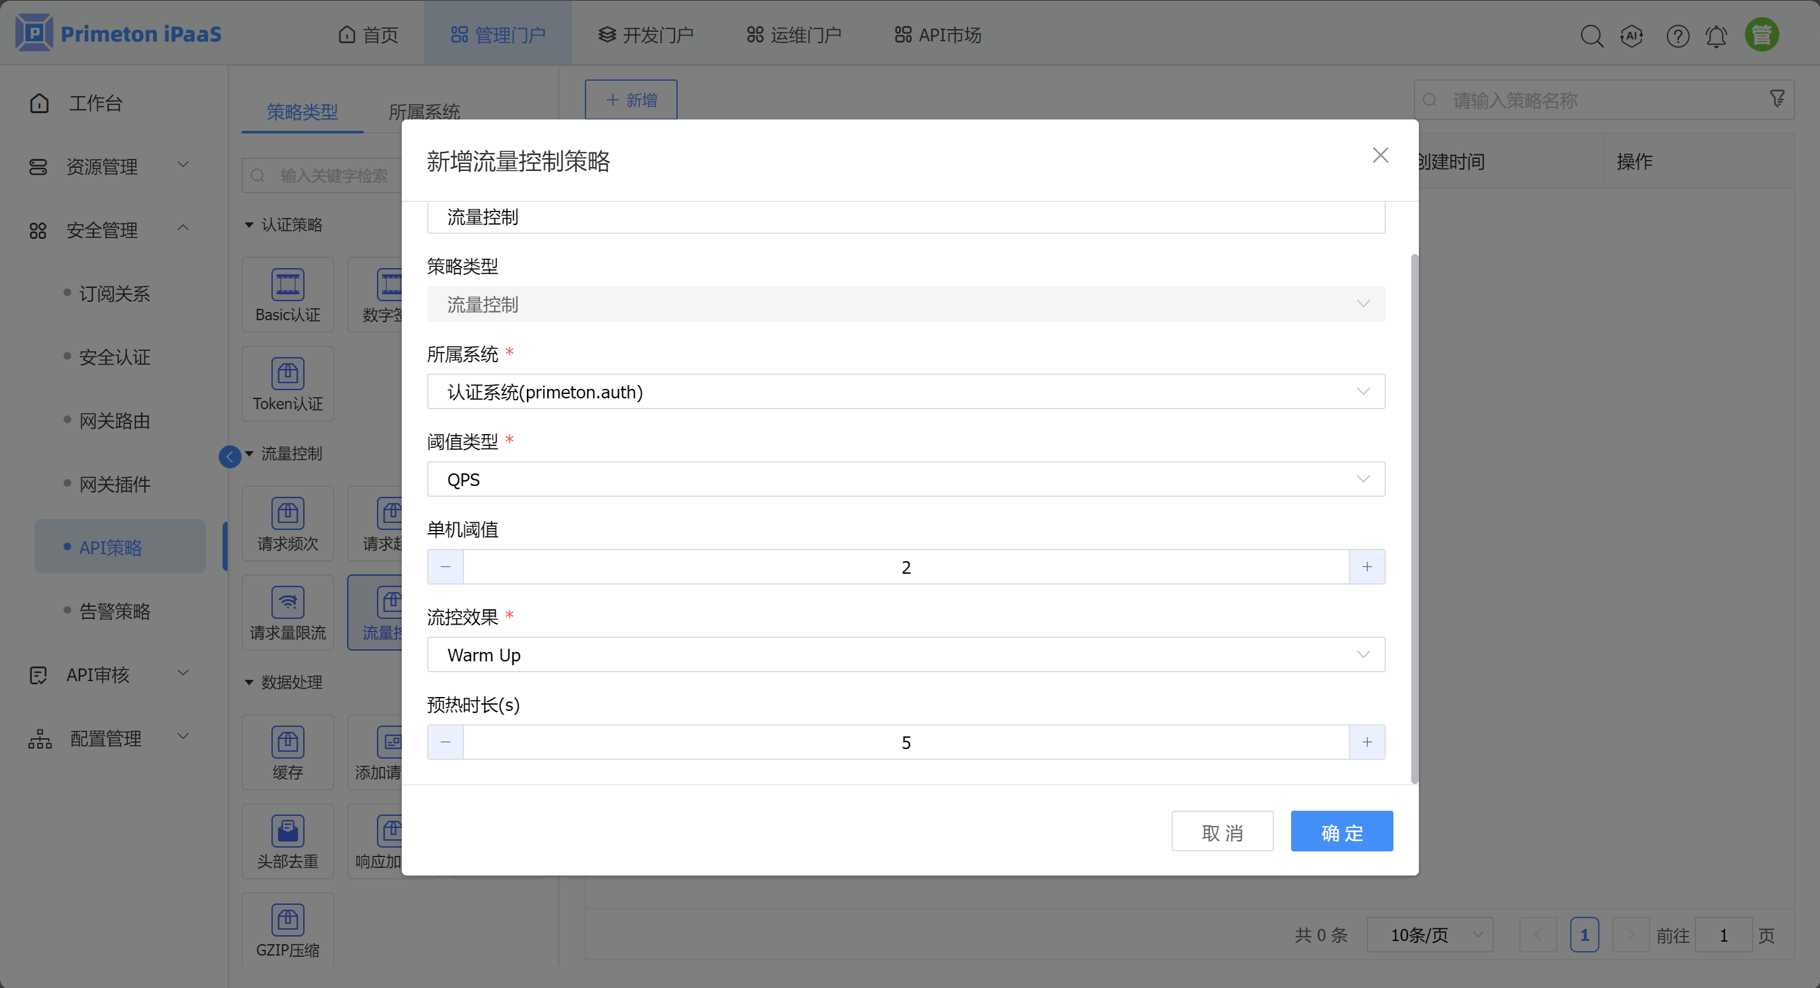Select the 请求量限流 policy icon
This screenshot has width=1820, height=988.
pyautogui.click(x=287, y=612)
